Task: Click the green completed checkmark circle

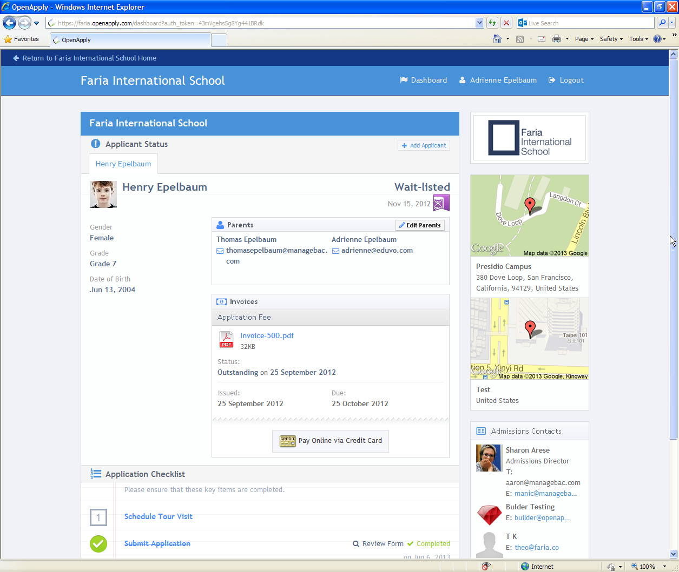Action: pyautogui.click(x=98, y=544)
